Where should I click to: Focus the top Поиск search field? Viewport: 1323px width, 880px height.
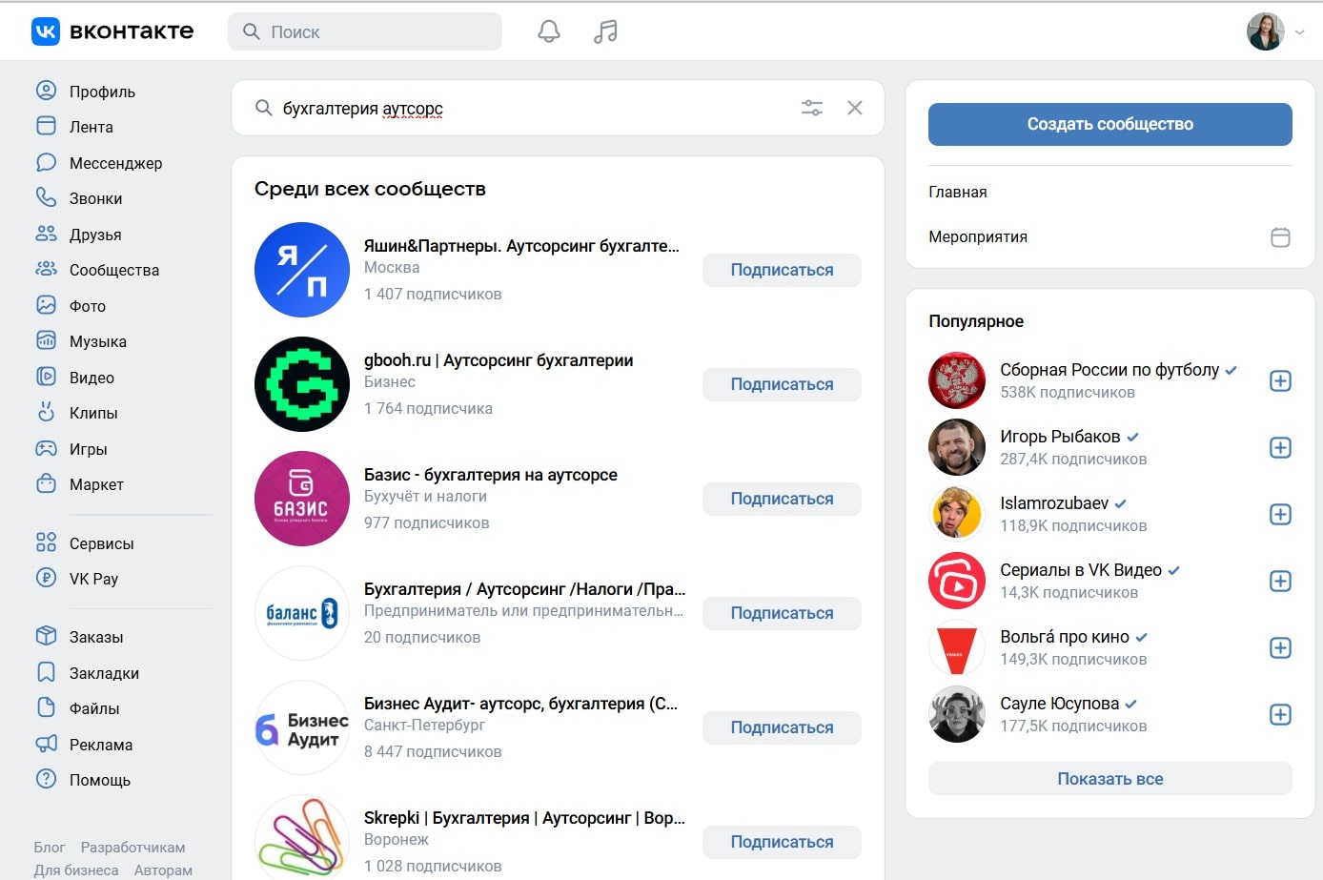click(x=365, y=31)
